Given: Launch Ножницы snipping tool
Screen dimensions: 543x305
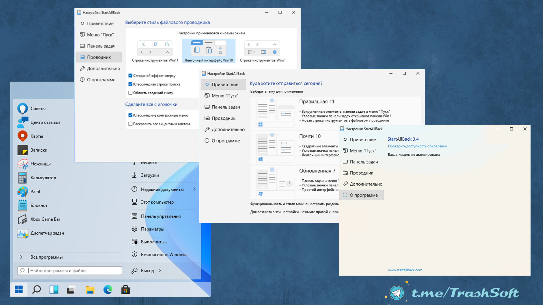Looking at the screenshot, I should coord(34,164).
